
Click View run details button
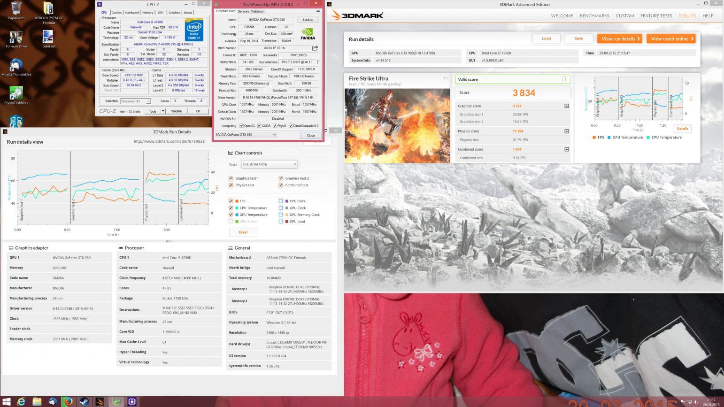click(x=621, y=38)
